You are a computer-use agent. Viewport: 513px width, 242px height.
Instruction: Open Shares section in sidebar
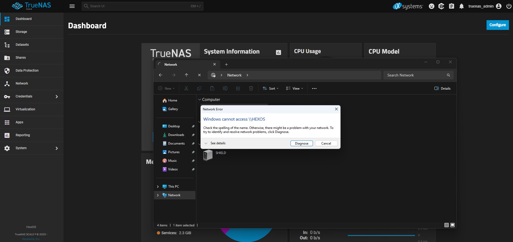[32, 58]
